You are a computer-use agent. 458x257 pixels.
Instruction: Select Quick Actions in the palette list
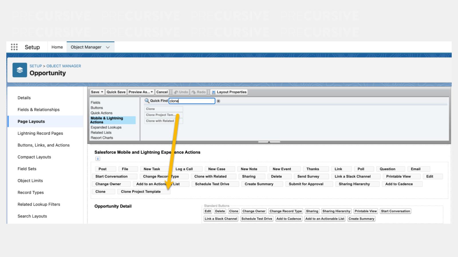coord(102,113)
